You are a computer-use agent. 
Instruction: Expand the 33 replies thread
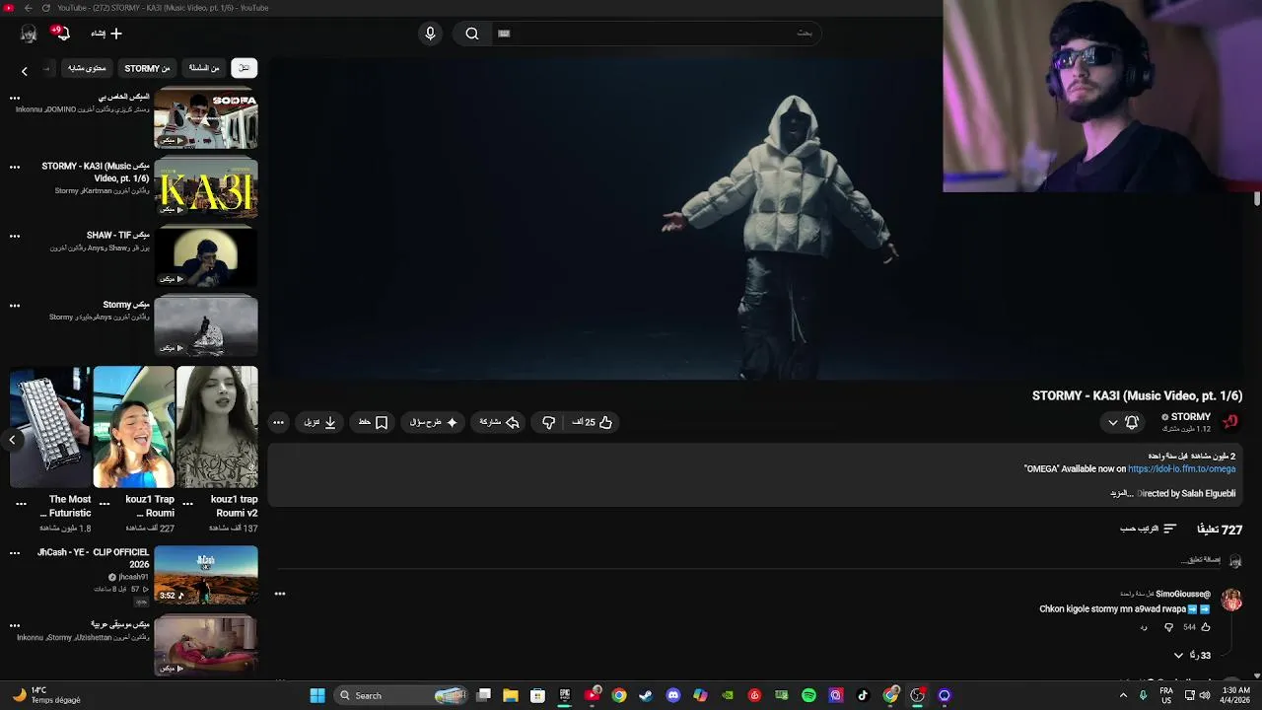[1192, 655]
